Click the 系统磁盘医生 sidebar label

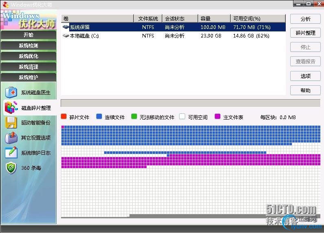[36, 93]
